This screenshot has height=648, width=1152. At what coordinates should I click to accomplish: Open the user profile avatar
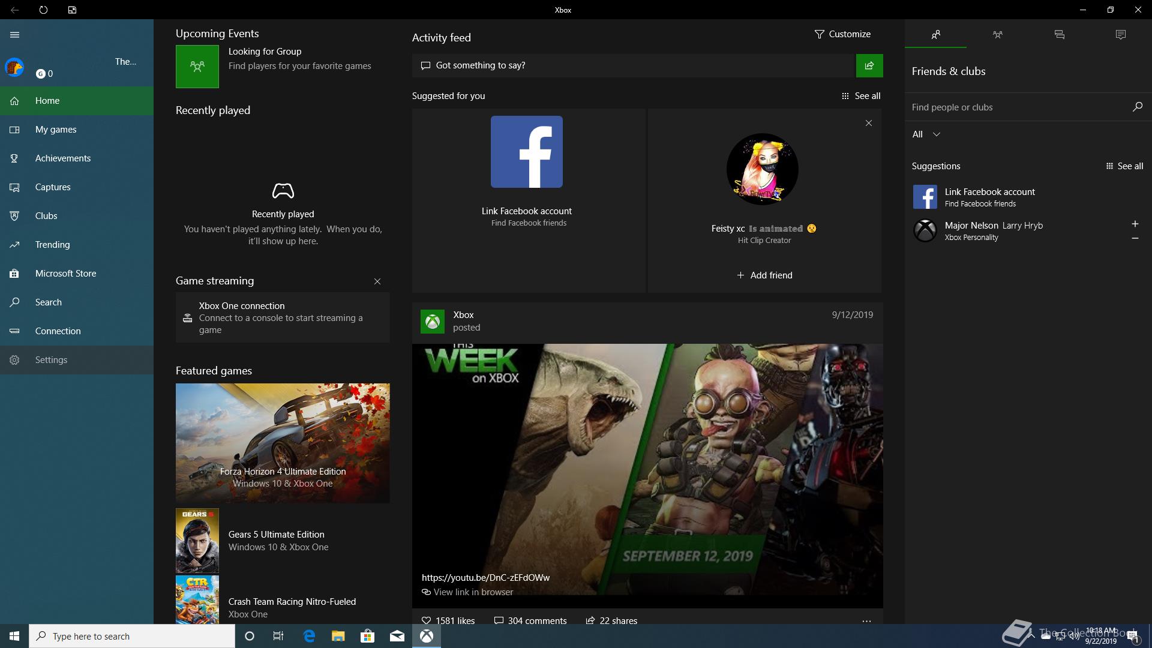coord(14,67)
